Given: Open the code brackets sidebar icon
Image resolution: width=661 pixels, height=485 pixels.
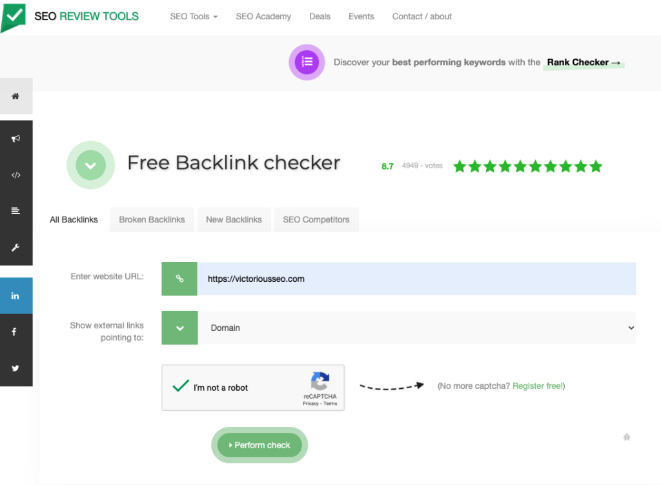Looking at the screenshot, I should tap(15, 175).
